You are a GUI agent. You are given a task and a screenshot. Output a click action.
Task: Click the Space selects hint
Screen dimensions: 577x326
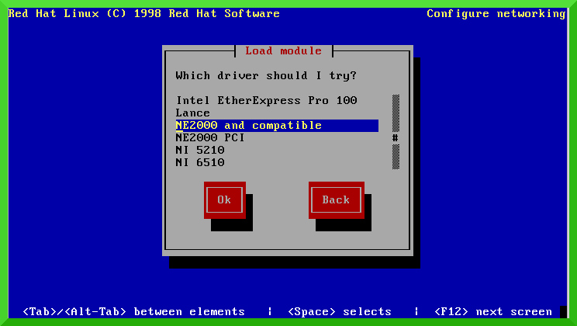coord(340,312)
